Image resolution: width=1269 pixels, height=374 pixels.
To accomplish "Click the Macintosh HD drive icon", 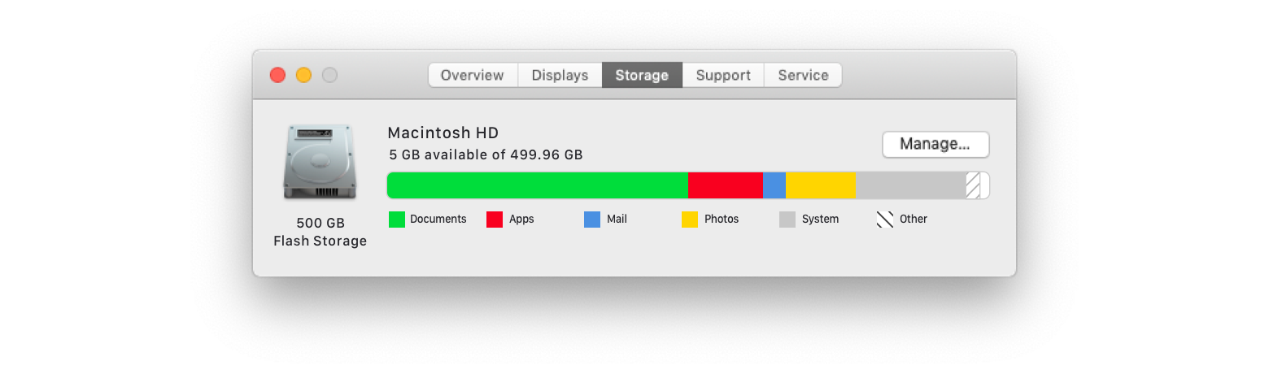I will click(320, 162).
